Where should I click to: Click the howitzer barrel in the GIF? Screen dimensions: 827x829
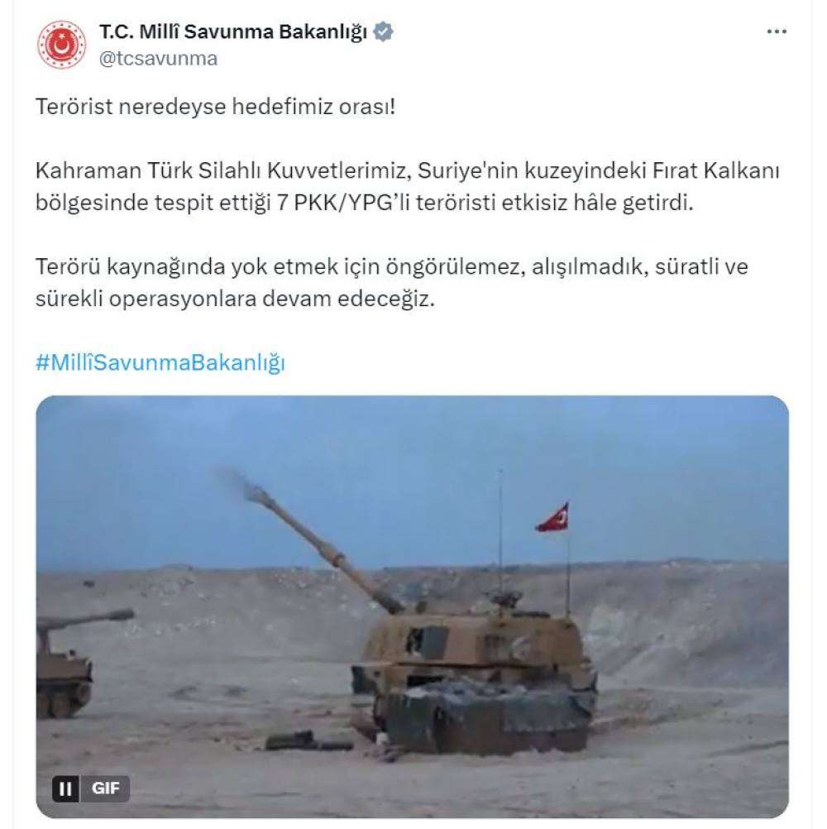pyautogui.click(x=323, y=550)
